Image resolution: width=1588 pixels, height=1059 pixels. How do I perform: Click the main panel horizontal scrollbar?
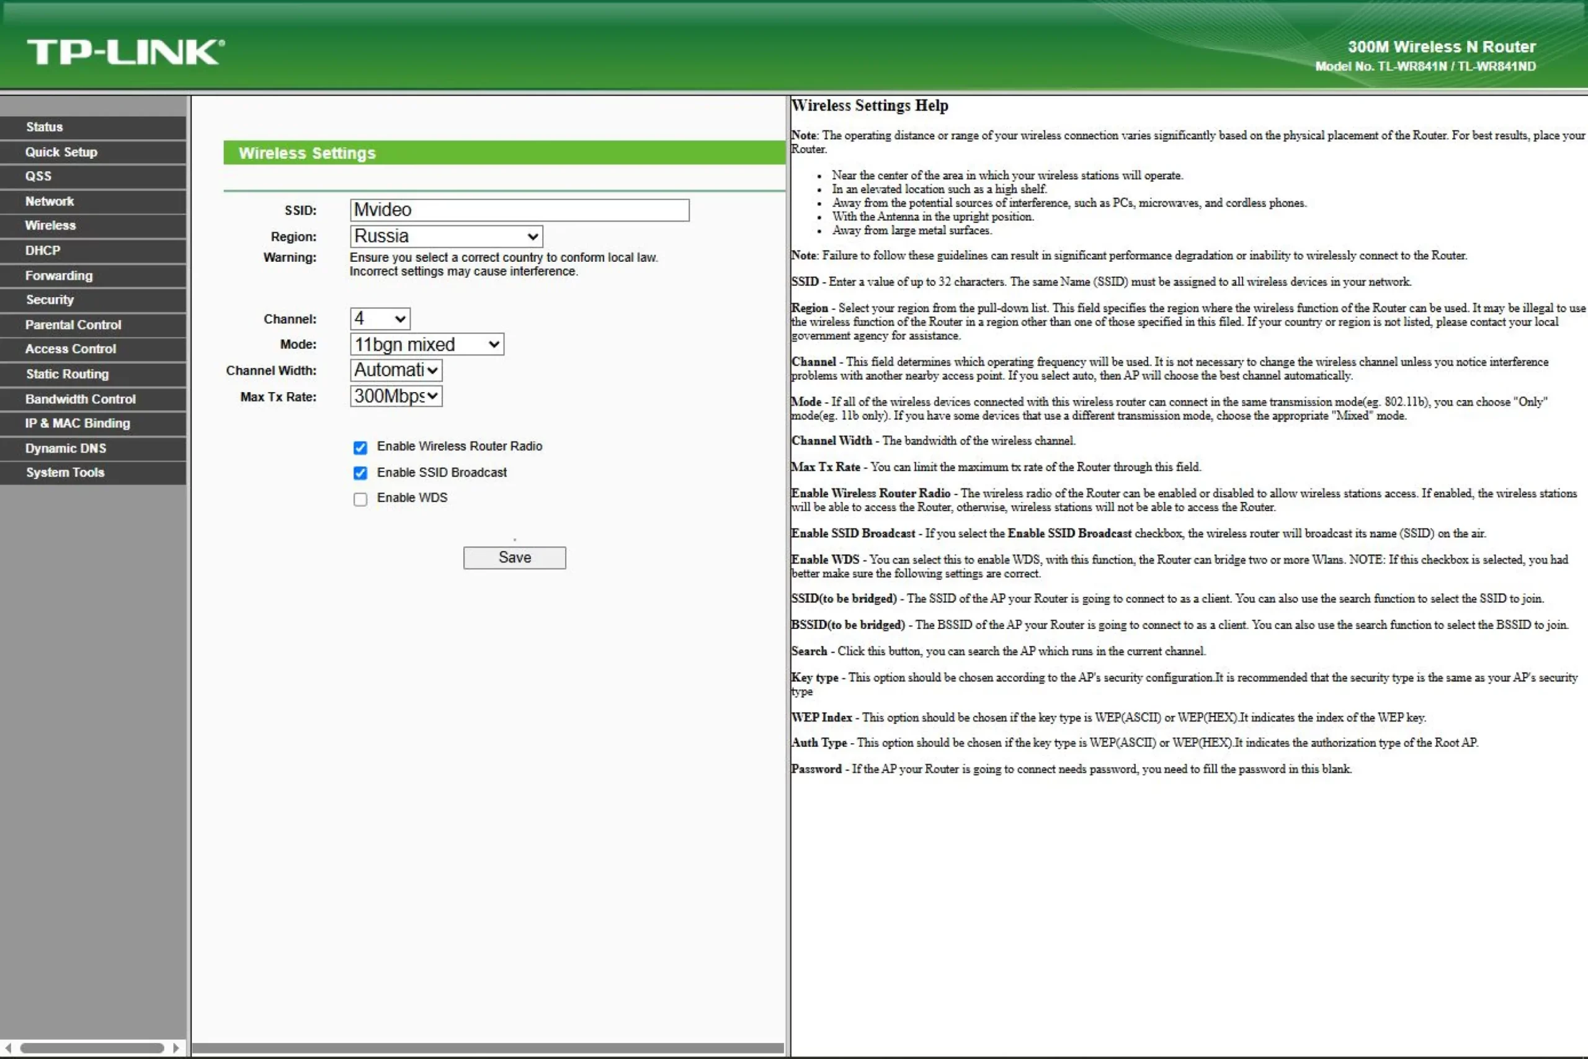point(488,1048)
